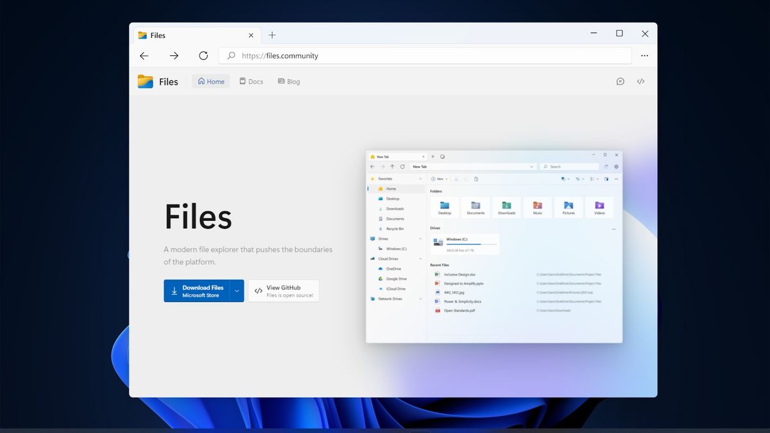Open the Music folder card

point(538,207)
